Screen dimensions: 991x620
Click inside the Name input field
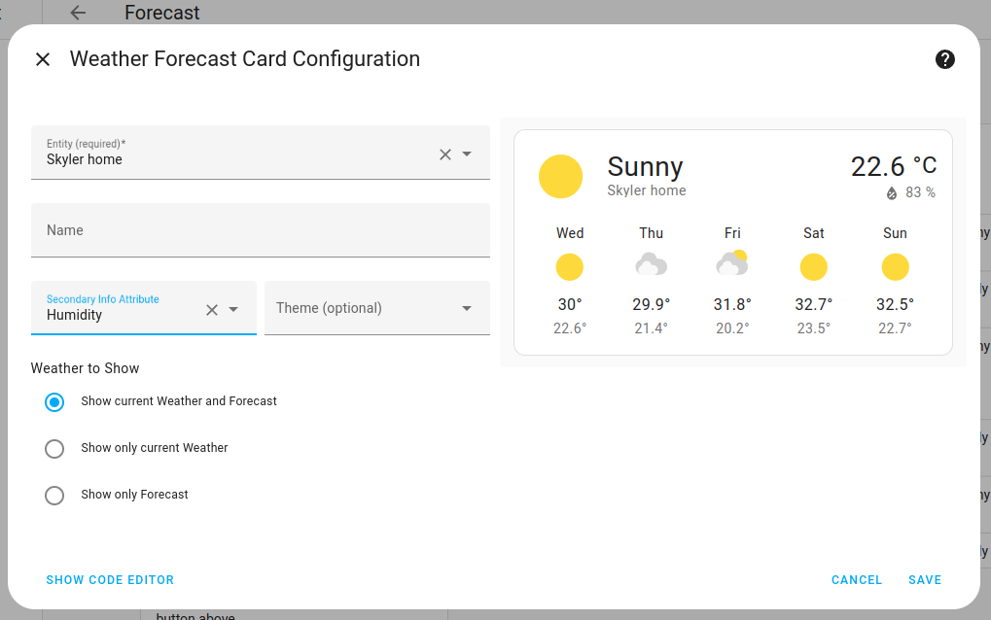click(x=261, y=230)
